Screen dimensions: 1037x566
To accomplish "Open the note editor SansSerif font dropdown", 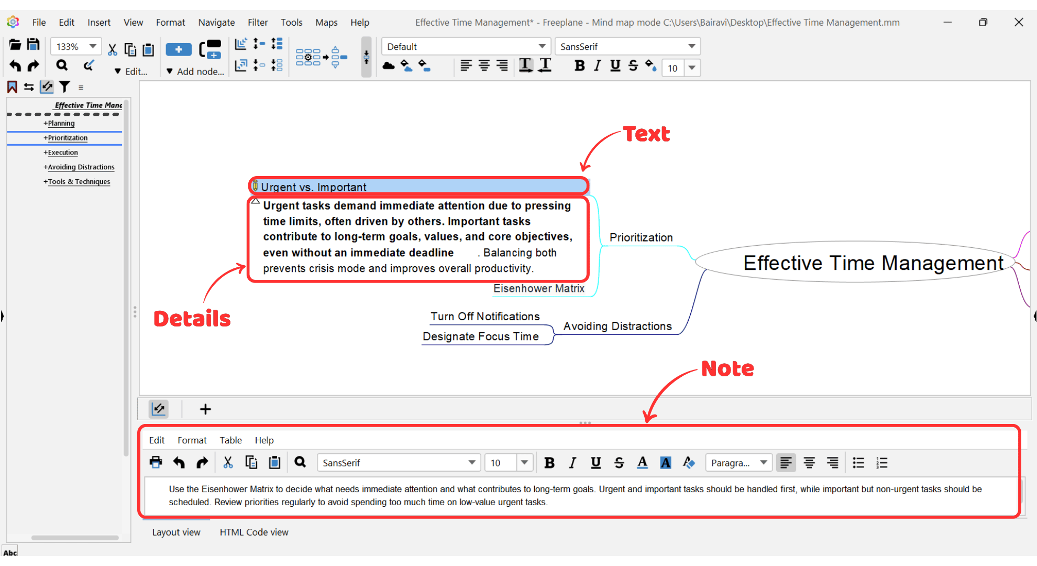I will [x=471, y=463].
